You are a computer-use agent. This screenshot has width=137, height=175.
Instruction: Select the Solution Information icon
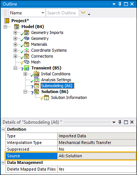pos(47,97)
